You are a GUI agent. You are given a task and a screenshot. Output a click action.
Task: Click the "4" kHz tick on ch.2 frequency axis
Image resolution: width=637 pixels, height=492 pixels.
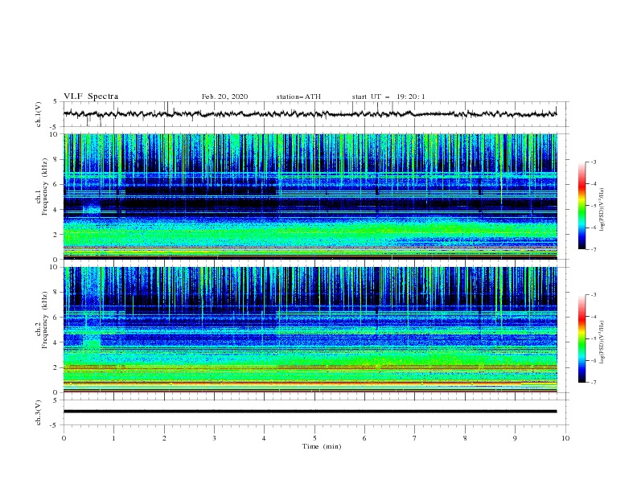pyautogui.click(x=56, y=342)
